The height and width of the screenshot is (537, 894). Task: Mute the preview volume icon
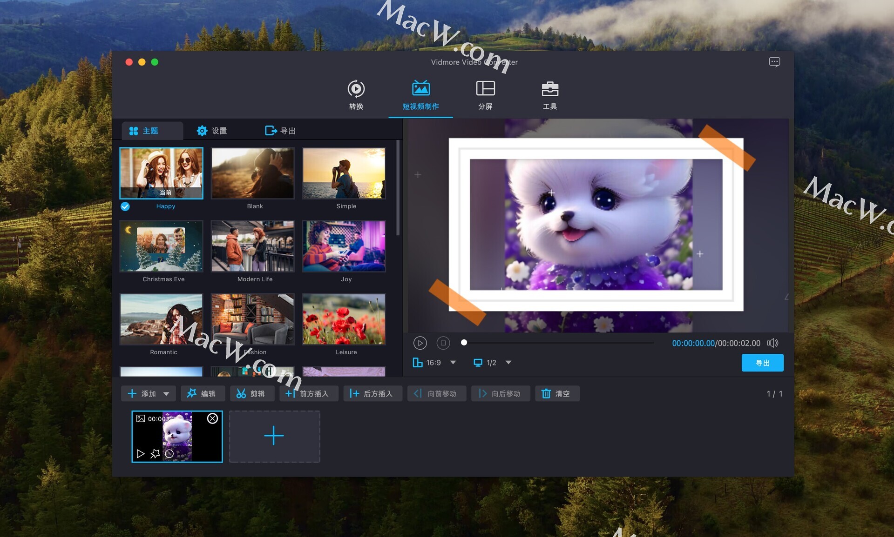[x=773, y=343]
